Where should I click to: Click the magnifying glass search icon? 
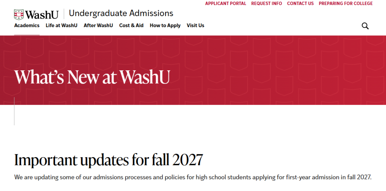365,26
